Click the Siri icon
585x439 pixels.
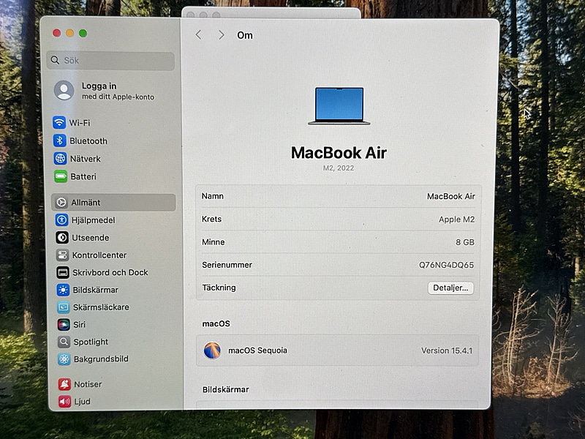pyautogui.click(x=64, y=324)
